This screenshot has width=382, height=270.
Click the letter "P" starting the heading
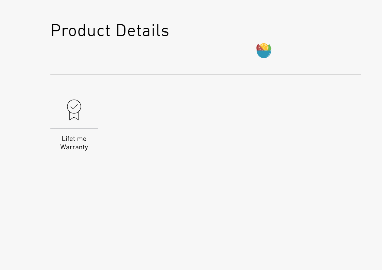55,31
